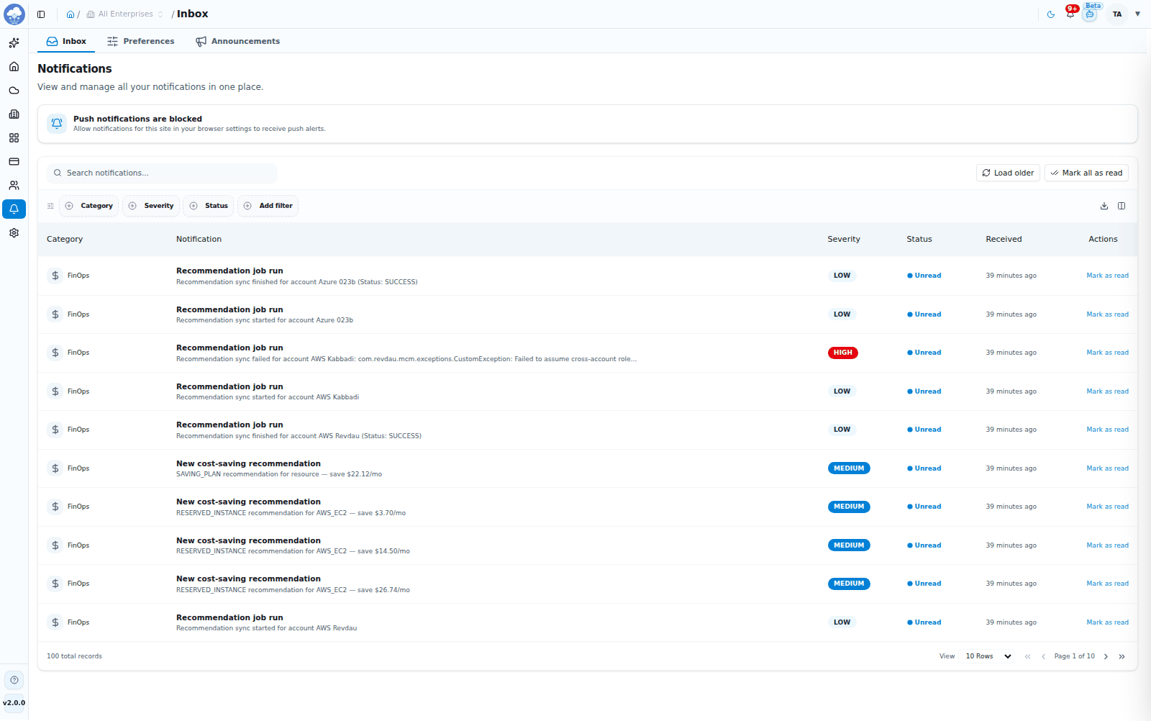Select the notifications bell sidebar icon
1151x721 pixels.
14,209
